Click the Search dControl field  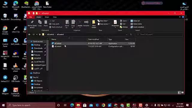159,34
